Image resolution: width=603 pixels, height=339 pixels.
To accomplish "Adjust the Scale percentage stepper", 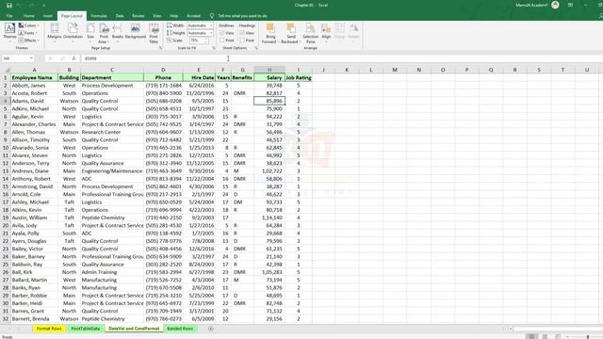I will pyautogui.click(x=207, y=40).
